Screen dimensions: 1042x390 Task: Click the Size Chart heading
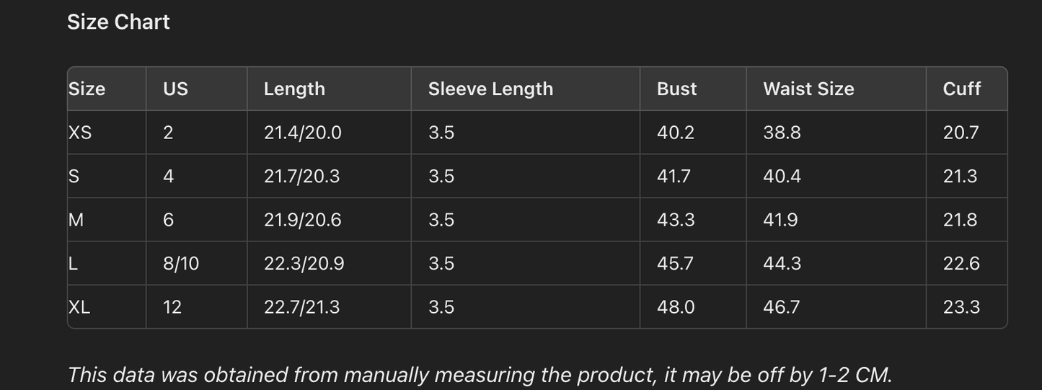tap(118, 22)
